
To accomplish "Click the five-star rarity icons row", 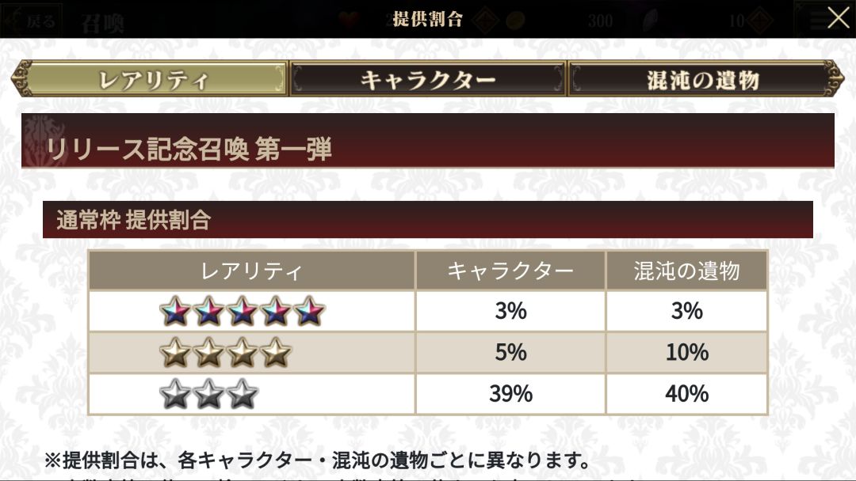I will (x=243, y=311).
